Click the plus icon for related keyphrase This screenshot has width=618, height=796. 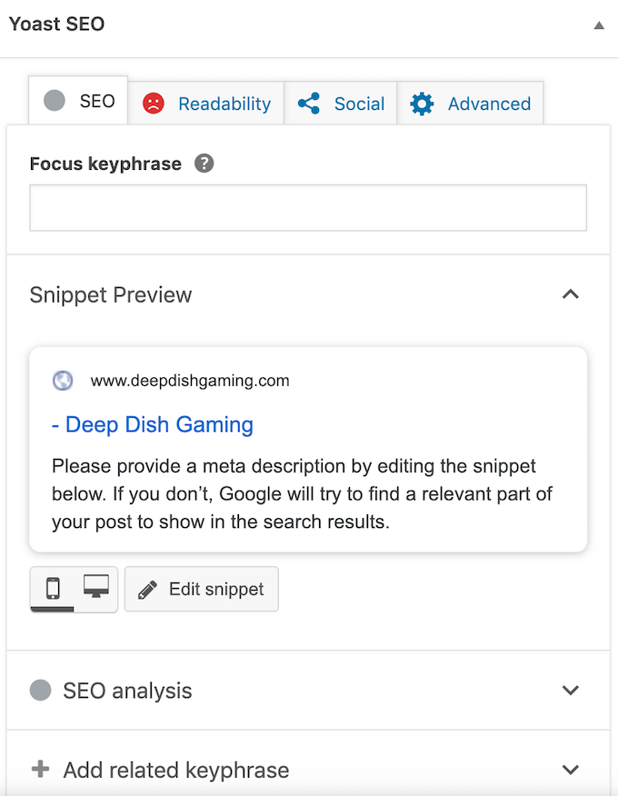click(41, 769)
